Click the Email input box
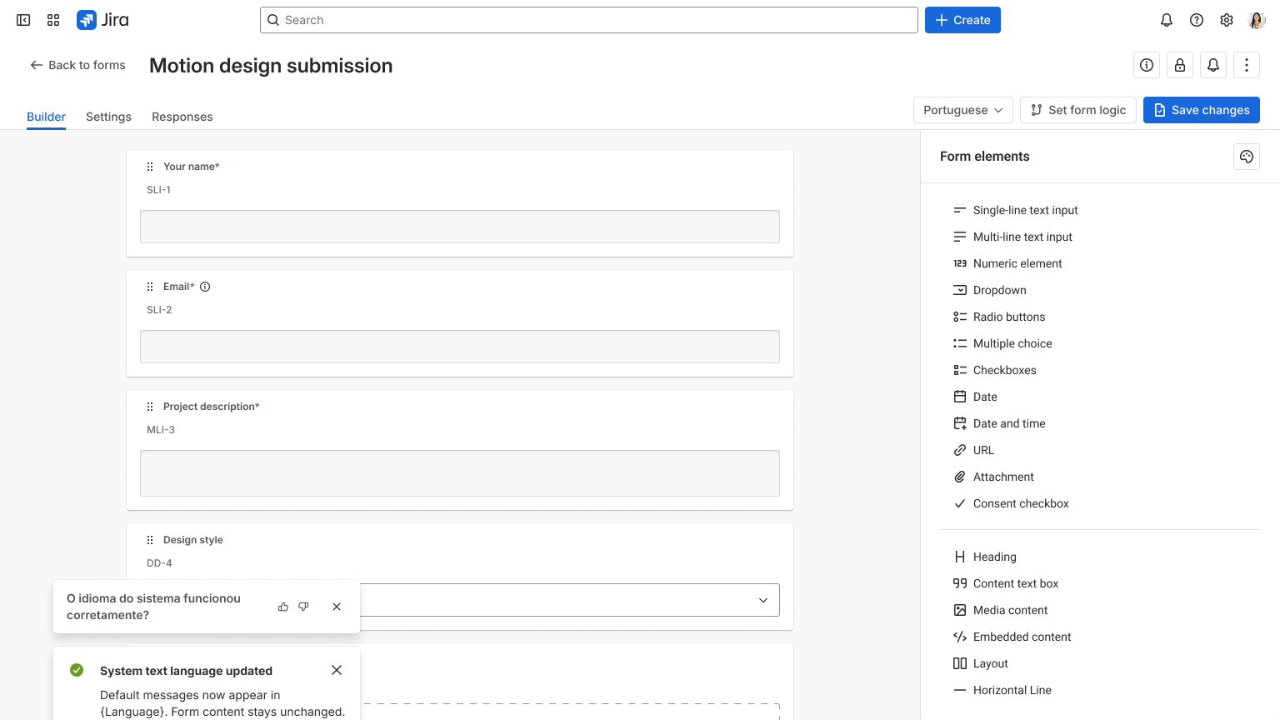 click(x=460, y=347)
